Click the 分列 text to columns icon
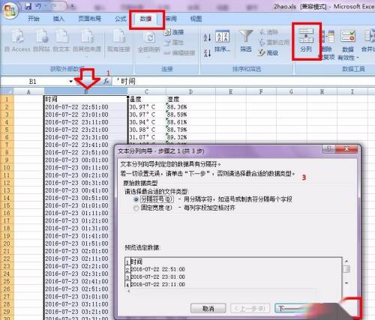The height and width of the screenshot is (320, 375). [x=306, y=40]
